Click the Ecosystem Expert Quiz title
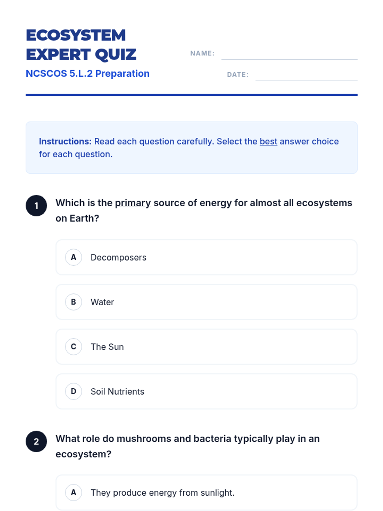Screen dimensions: 383x511 (81, 45)
